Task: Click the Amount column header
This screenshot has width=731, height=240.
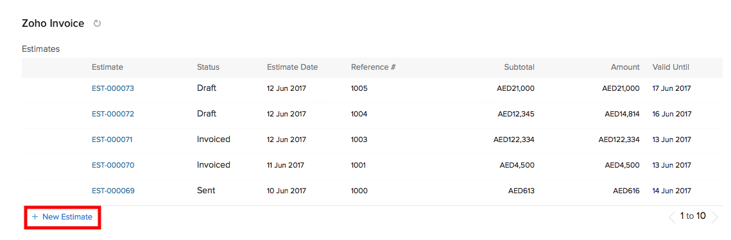Action: tap(625, 67)
